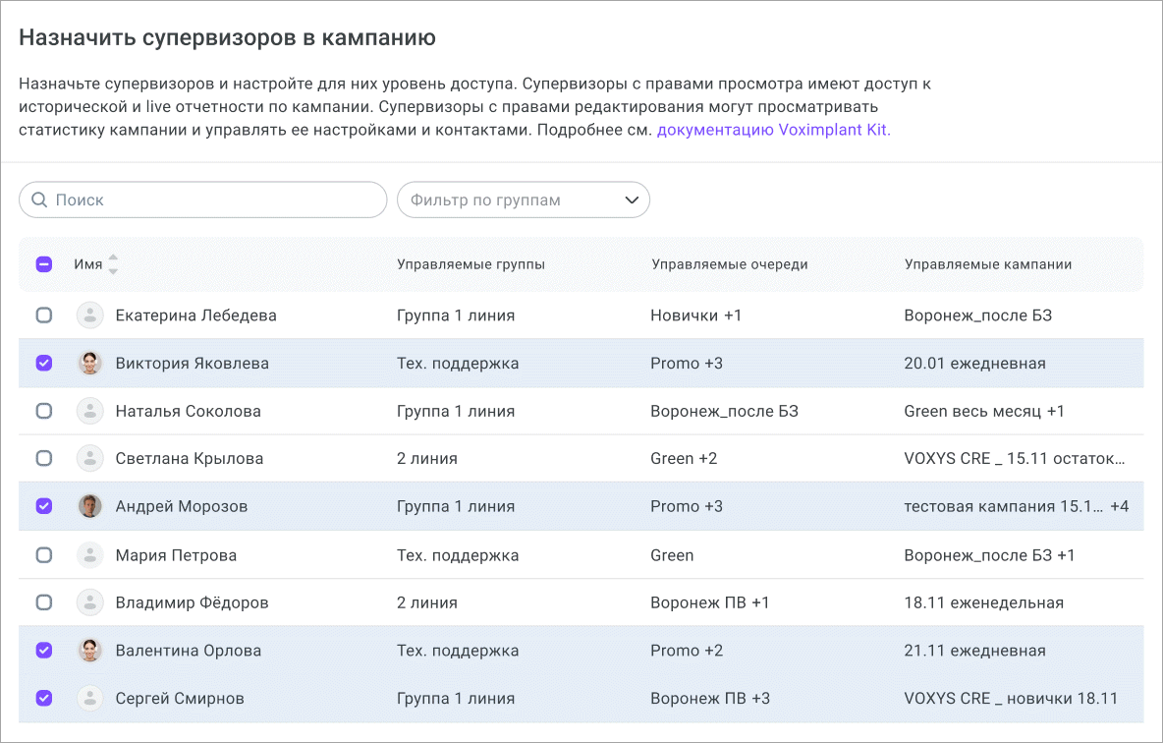This screenshot has height=743, width=1163.
Task: Sort the list by the Имя column arrows
Action: 113,264
